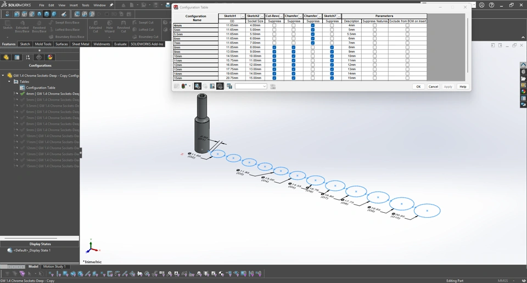
Task: Open the PropertyManager tab icon
Action: click(x=17, y=58)
